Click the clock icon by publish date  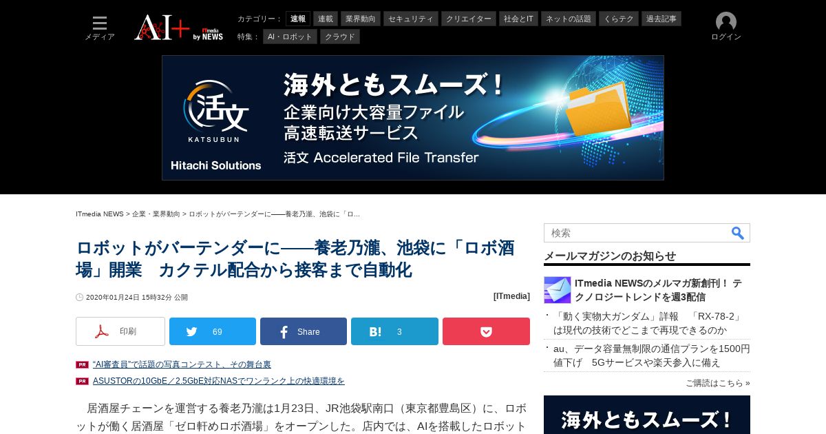coord(79,298)
